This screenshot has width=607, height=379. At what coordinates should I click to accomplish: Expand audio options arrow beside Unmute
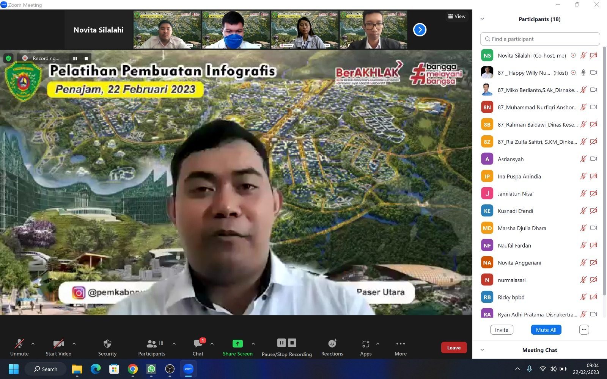33,344
